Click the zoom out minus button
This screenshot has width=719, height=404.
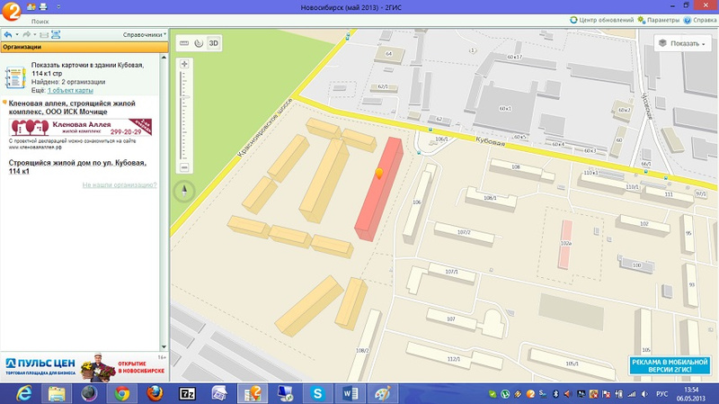click(184, 167)
